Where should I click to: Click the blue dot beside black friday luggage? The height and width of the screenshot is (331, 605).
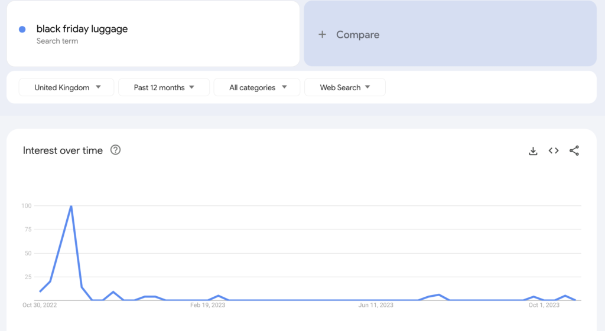(x=22, y=30)
